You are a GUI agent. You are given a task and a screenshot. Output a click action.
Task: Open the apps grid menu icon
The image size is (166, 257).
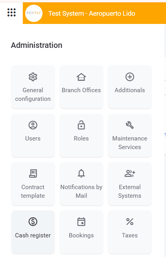pos(11,13)
